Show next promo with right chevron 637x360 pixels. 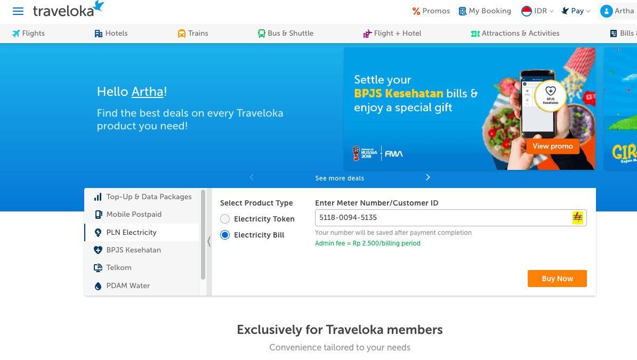coord(428,177)
